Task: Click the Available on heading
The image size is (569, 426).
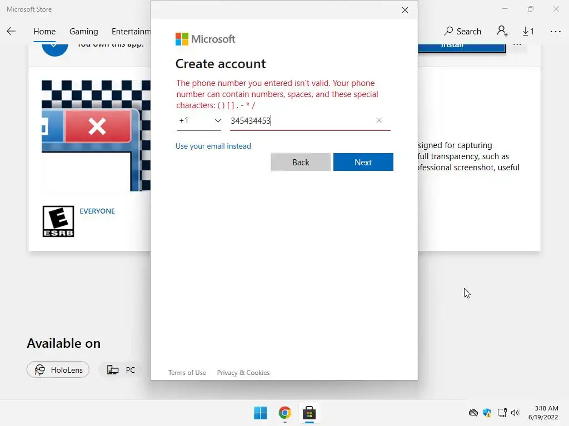Action: pyautogui.click(x=63, y=343)
